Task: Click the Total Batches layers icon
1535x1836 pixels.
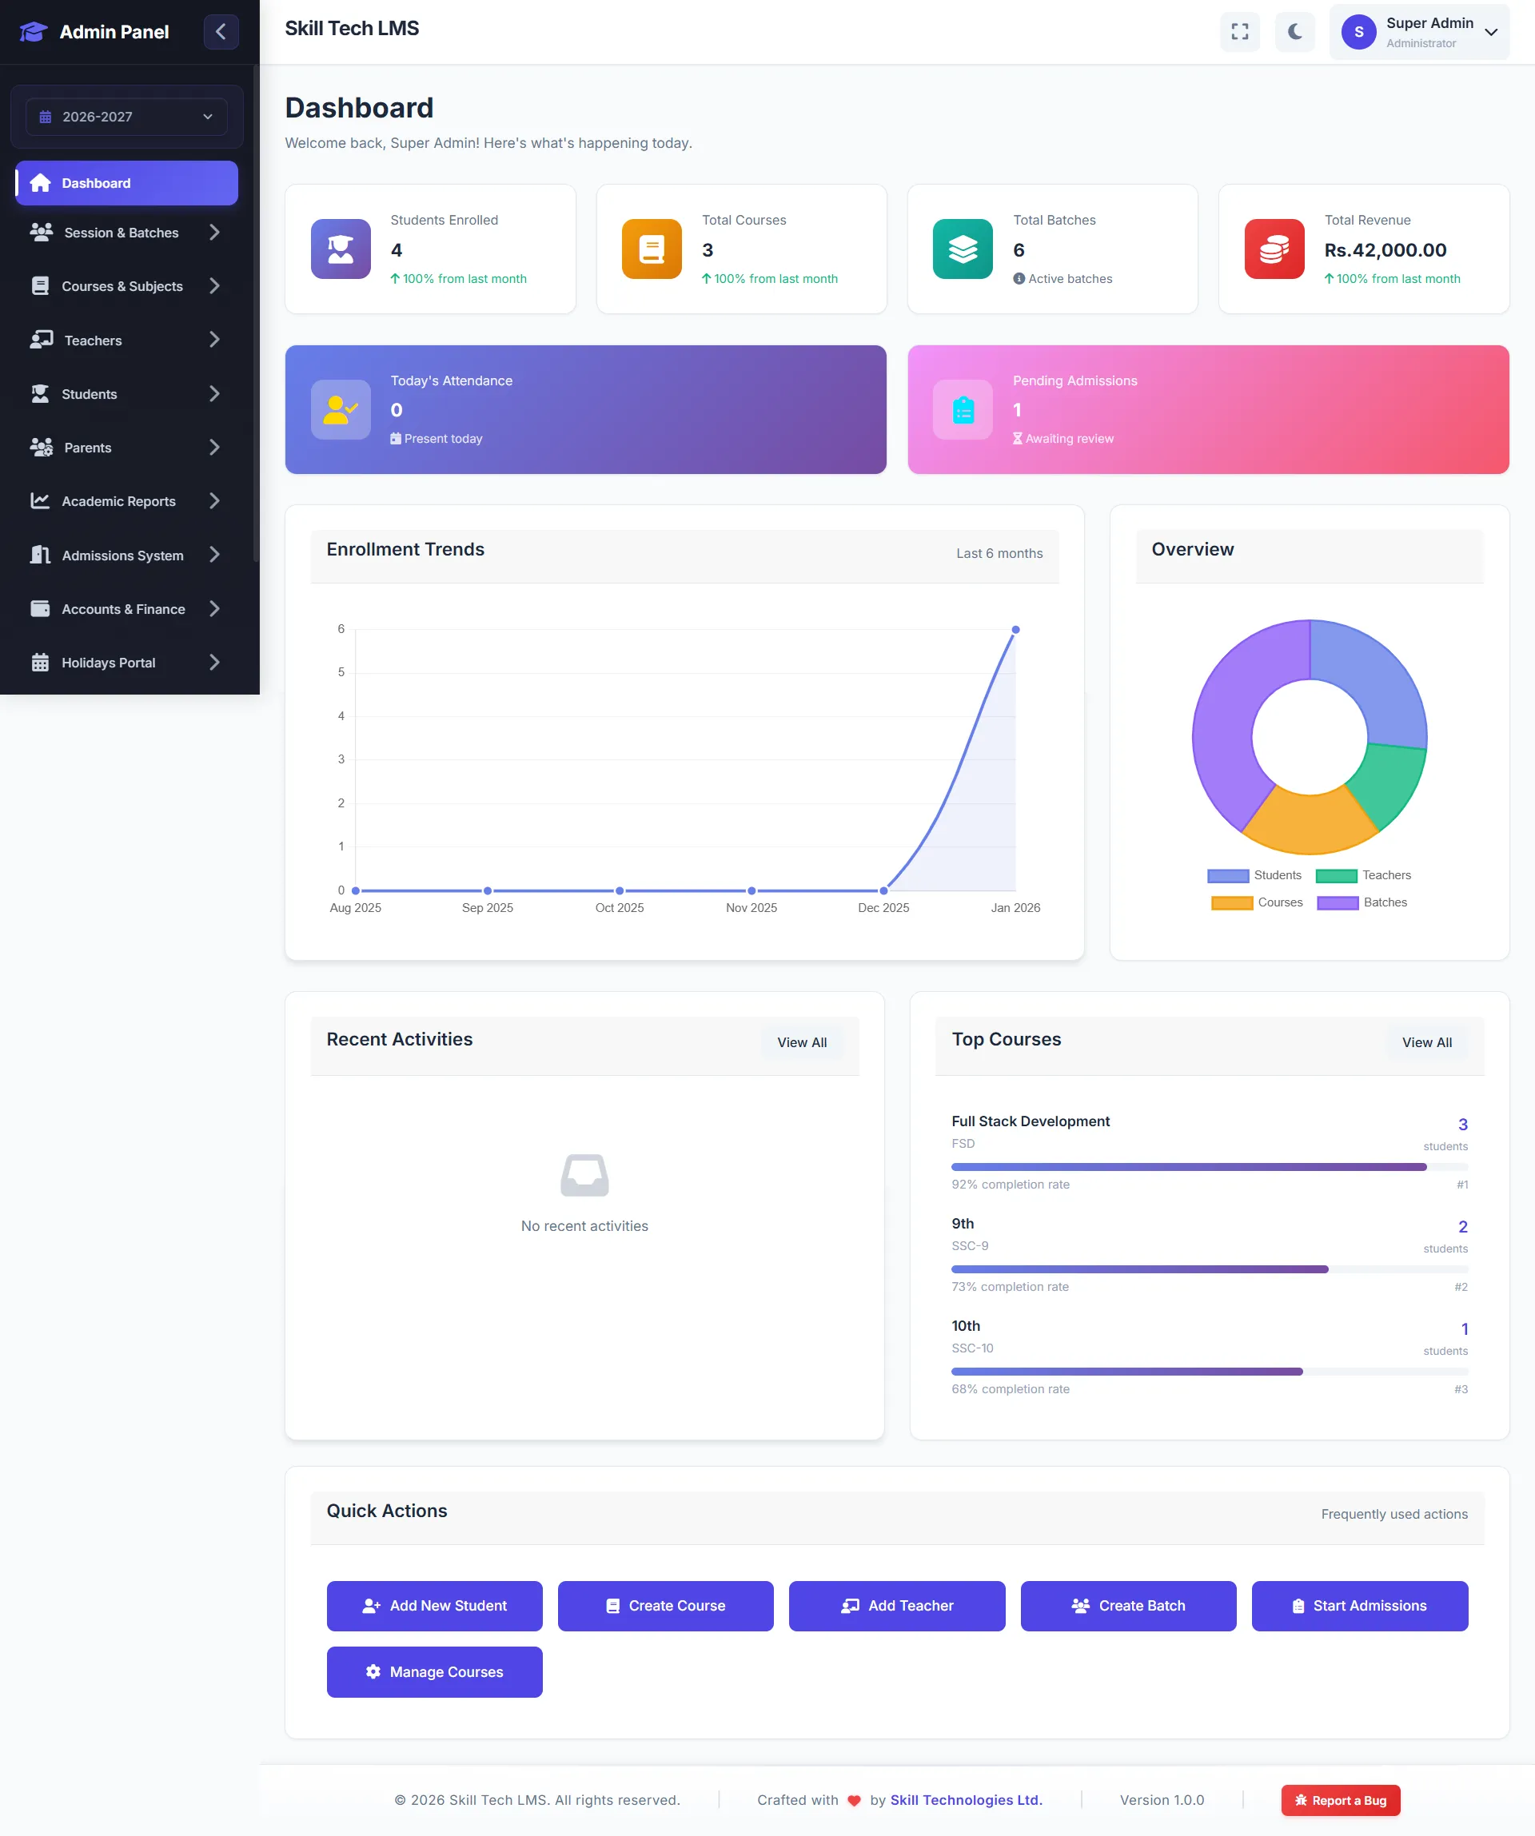Action: 962,249
